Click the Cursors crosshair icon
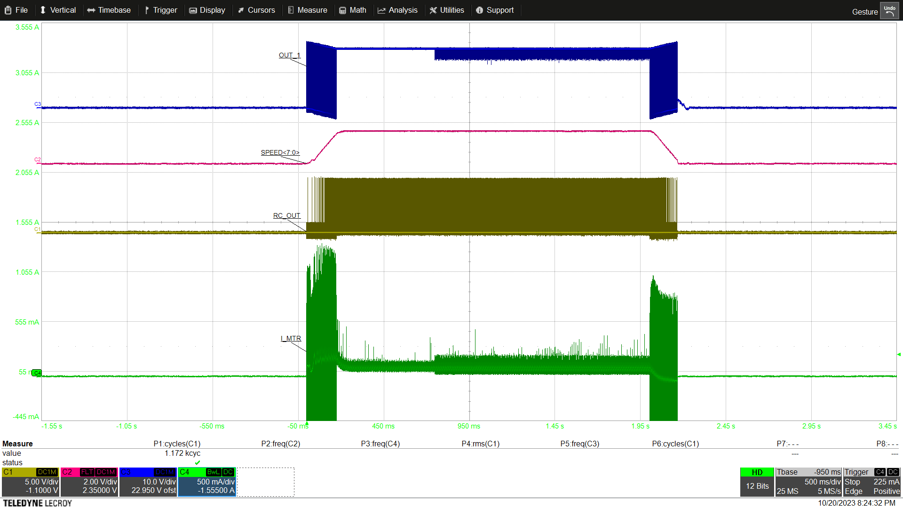Viewport: 903px width, 508px height. coord(241,10)
